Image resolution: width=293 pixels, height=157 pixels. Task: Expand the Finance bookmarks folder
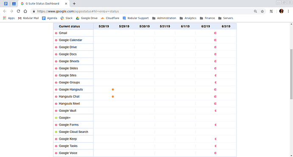207,18
